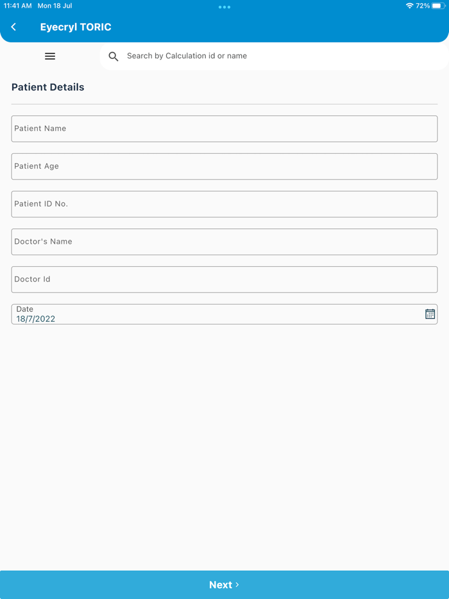Screen dimensions: 449x599
Task: Click the search magnifier icon
Action: (x=113, y=56)
